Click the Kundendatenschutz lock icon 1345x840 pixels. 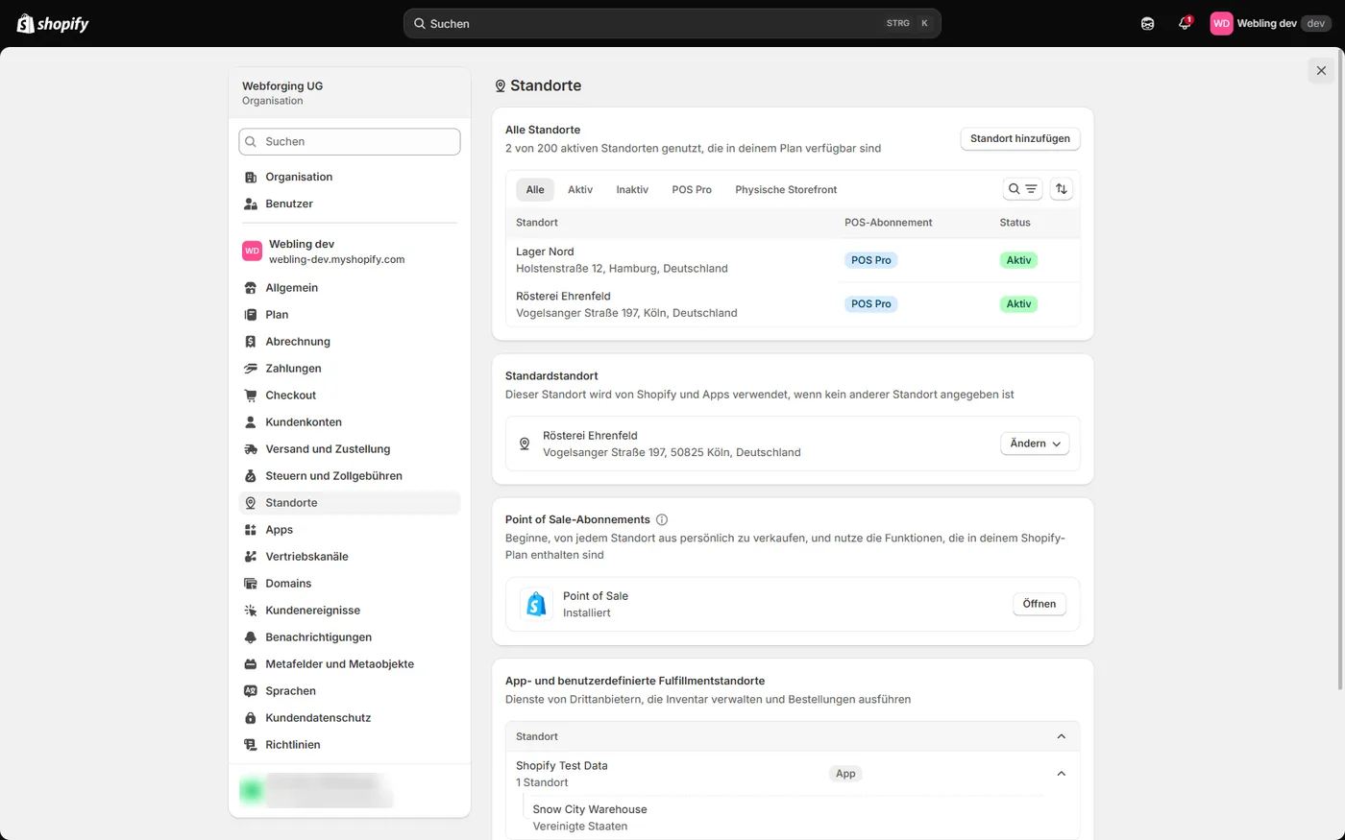251,718
